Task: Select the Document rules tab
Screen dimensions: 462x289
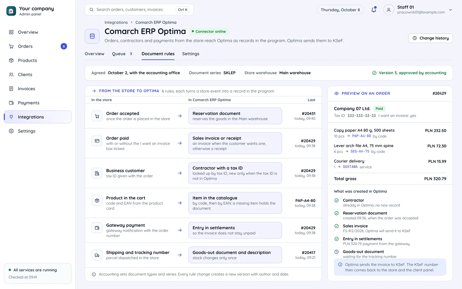Action: [158, 54]
